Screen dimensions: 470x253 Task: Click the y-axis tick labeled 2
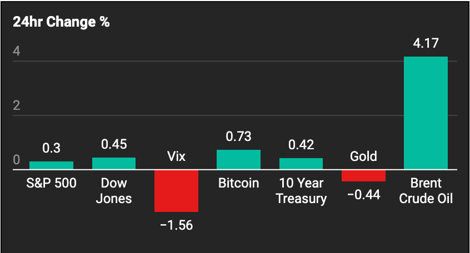click(x=17, y=105)
